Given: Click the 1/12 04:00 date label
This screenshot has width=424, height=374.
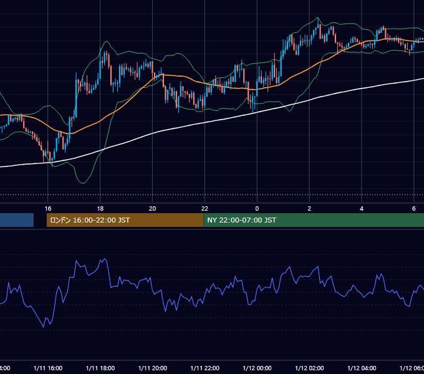Looking at the screenshot, I should pos(362,368).
